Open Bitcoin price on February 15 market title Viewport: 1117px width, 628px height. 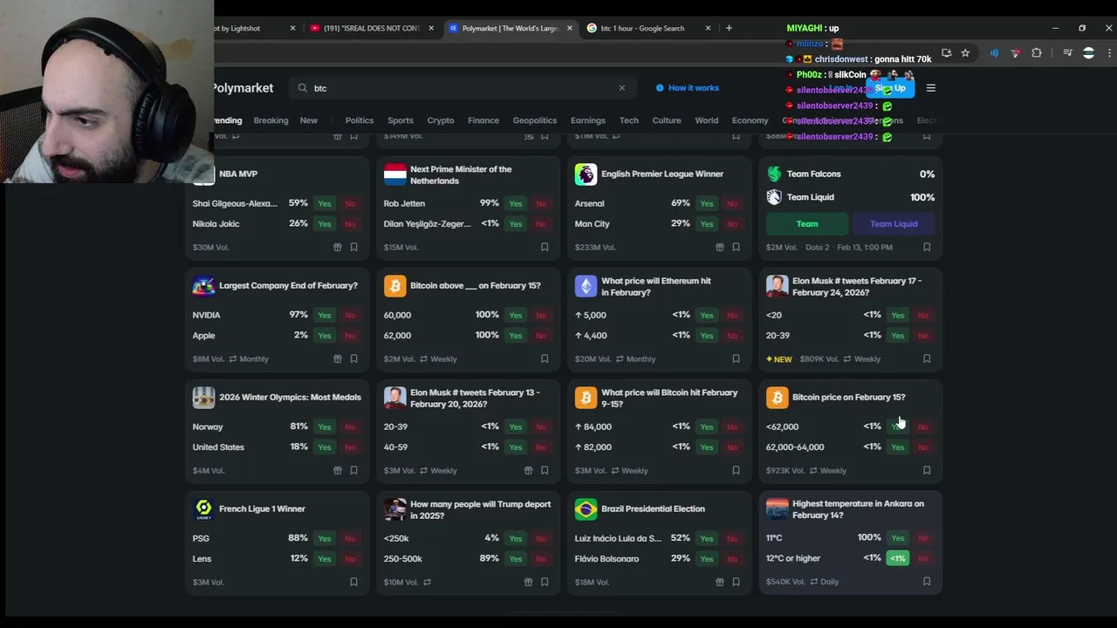click(x=848, y=397)
